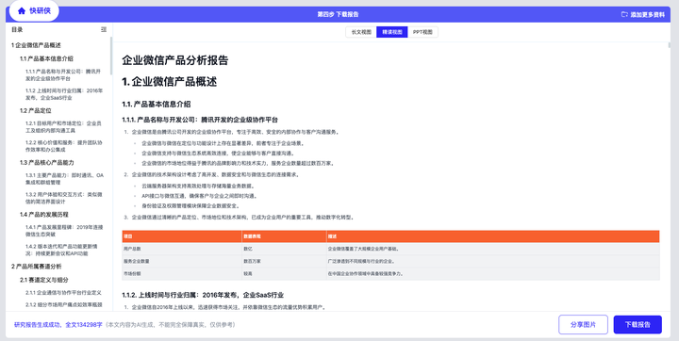The width and height of the screenshot is (679, 341).
Task: Click the main heading 1. 企业微信产品概述
Action: tap(170, 82)
